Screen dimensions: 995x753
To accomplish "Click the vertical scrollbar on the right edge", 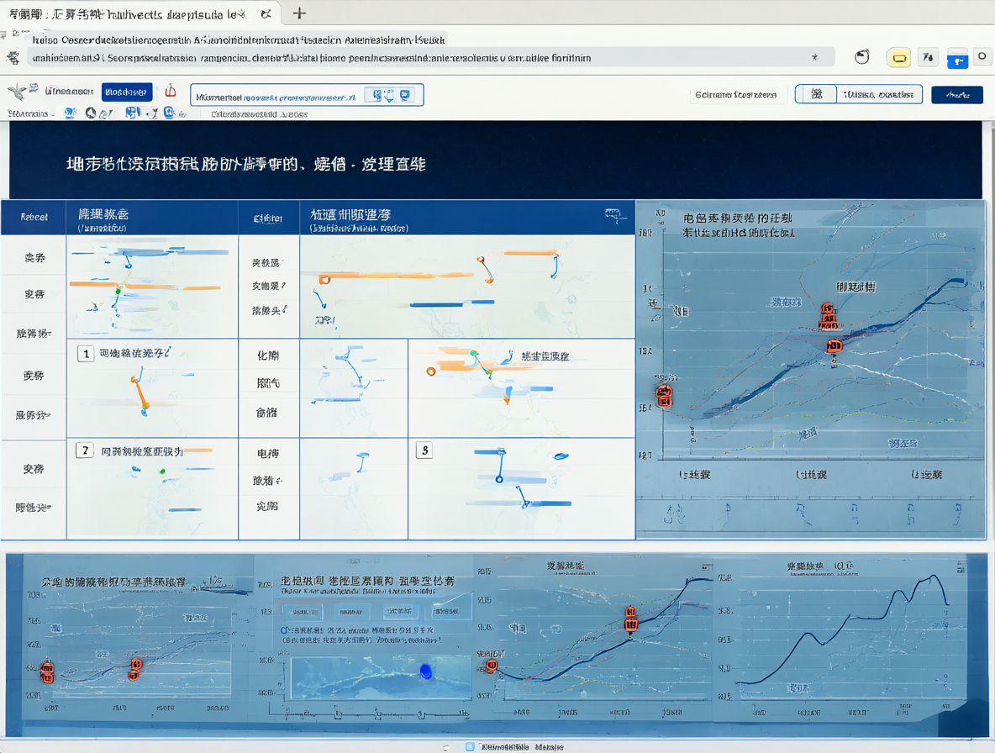I will point(990,330).
